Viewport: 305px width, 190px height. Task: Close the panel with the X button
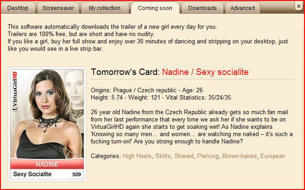point(299,6)
